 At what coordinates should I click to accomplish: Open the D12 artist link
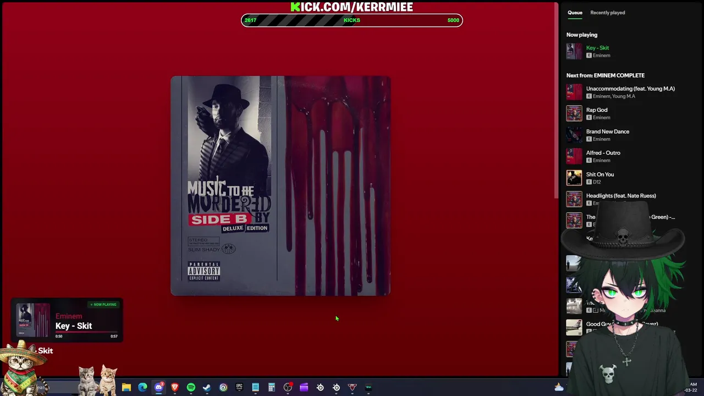click(597, 182)
